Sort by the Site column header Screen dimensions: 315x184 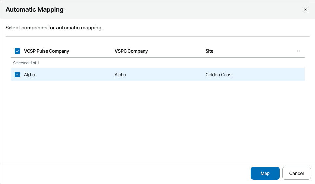pos(209,51)
